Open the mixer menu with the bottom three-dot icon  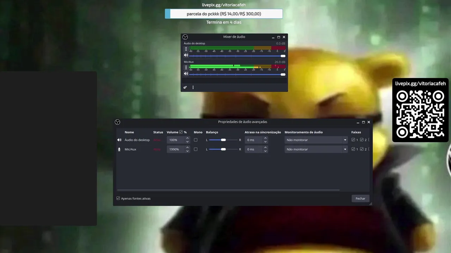tap(193, 87)
